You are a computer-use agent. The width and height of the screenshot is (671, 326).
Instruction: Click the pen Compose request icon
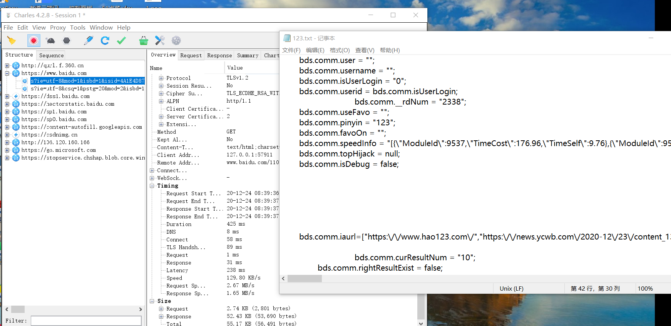[x=89, y=40]
